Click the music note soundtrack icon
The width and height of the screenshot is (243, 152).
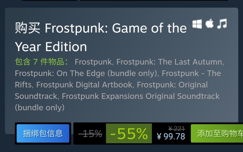click(222, 24)
